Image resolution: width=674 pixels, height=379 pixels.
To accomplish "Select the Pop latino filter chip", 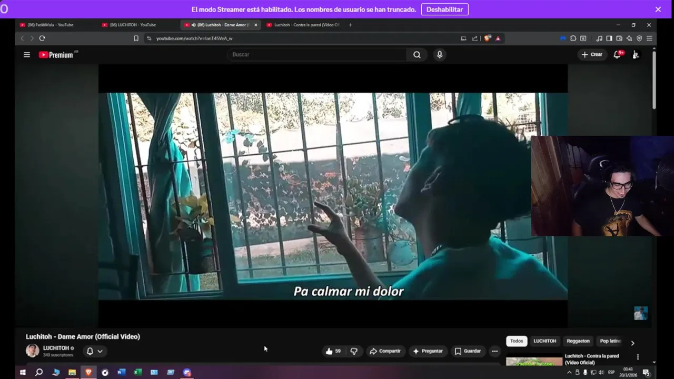I will pyautogui.click(x=610, y=341).
